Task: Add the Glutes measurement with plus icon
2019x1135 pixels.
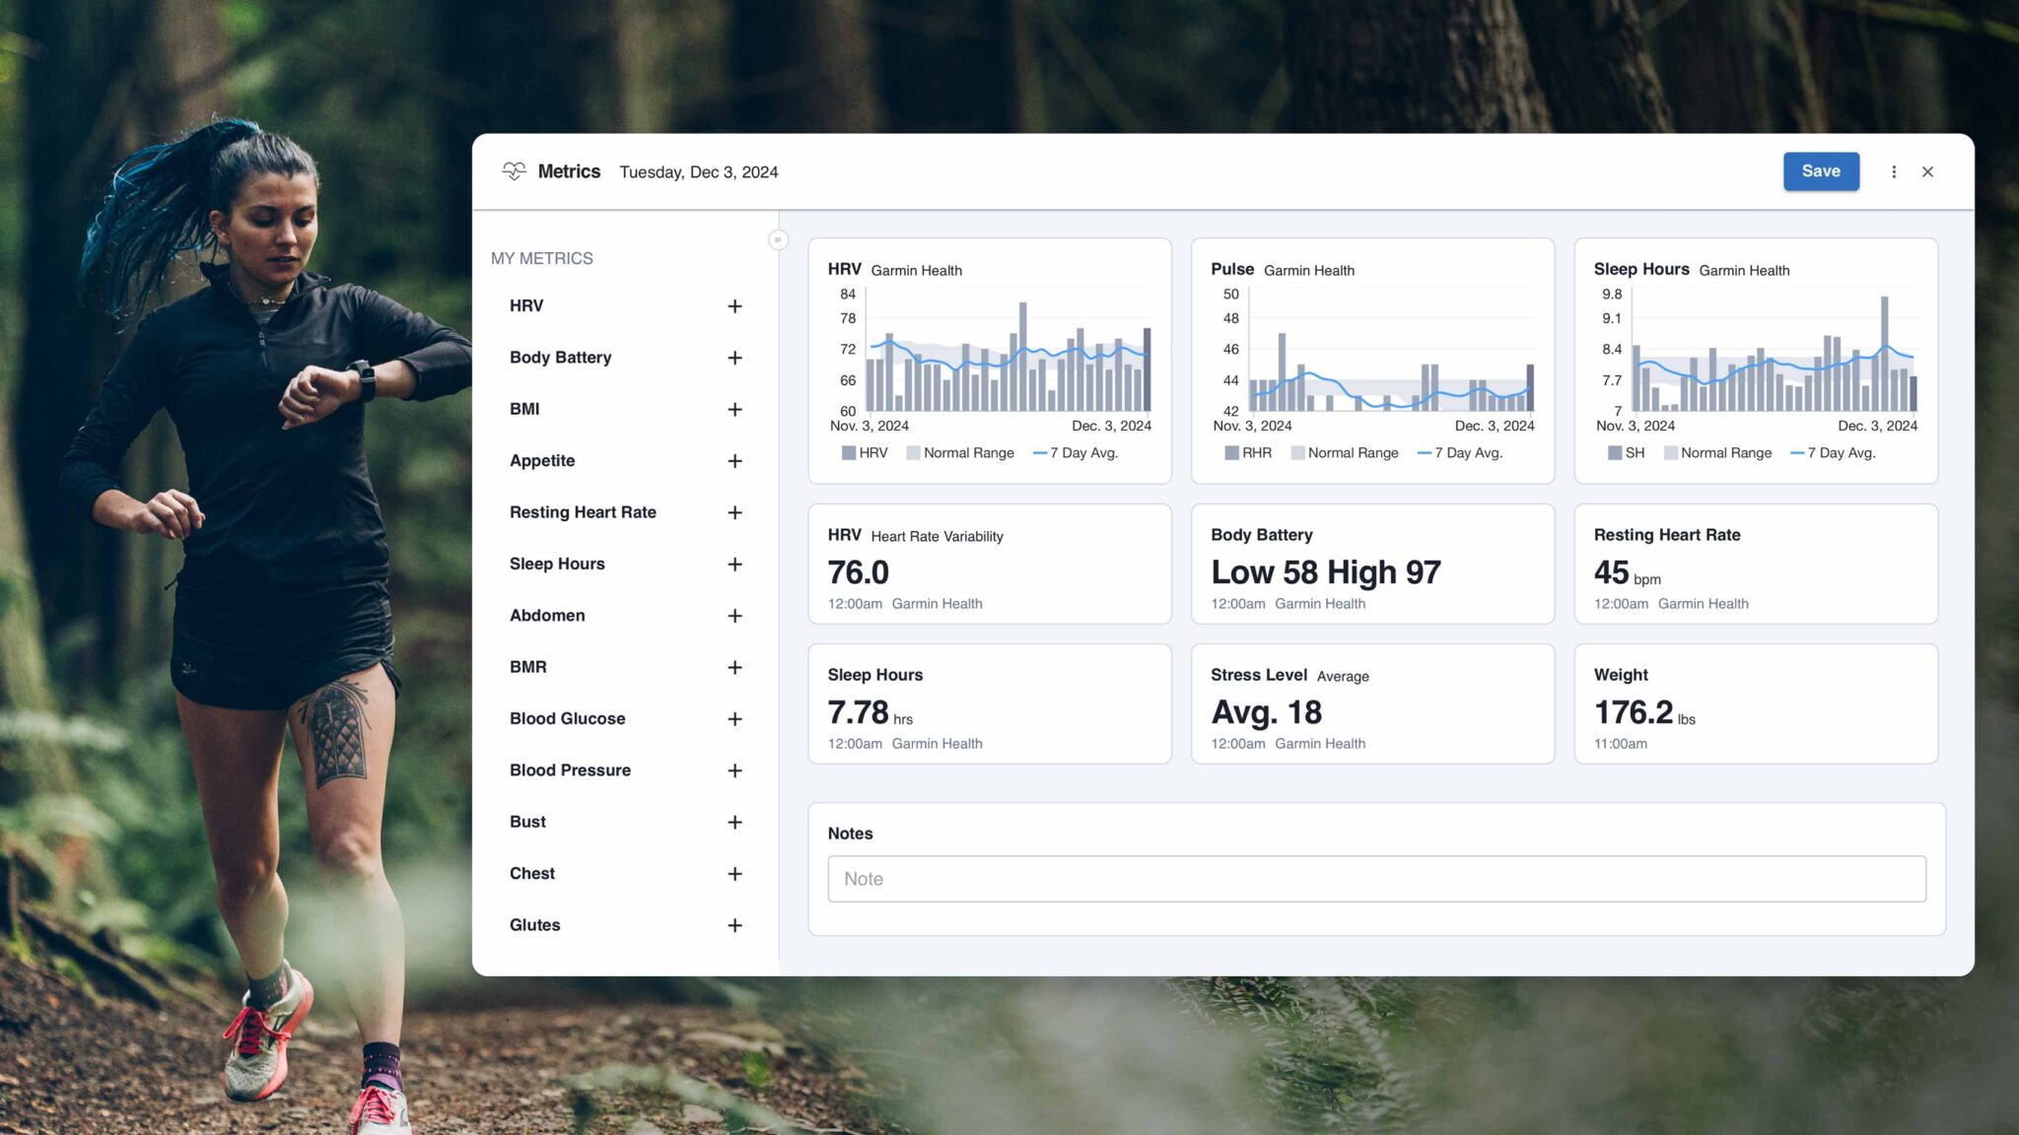Action: tap(734, 925)
